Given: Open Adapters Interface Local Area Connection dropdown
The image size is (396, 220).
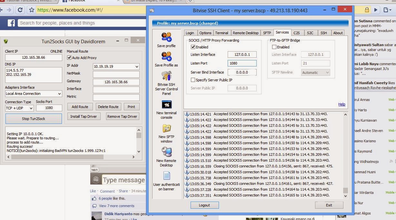Looking at the screenshot, I should point(34,94).
